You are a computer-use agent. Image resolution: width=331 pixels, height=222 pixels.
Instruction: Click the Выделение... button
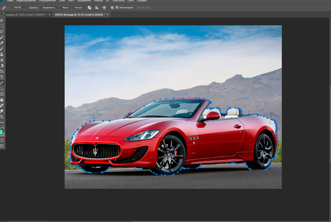pos(49,7)
